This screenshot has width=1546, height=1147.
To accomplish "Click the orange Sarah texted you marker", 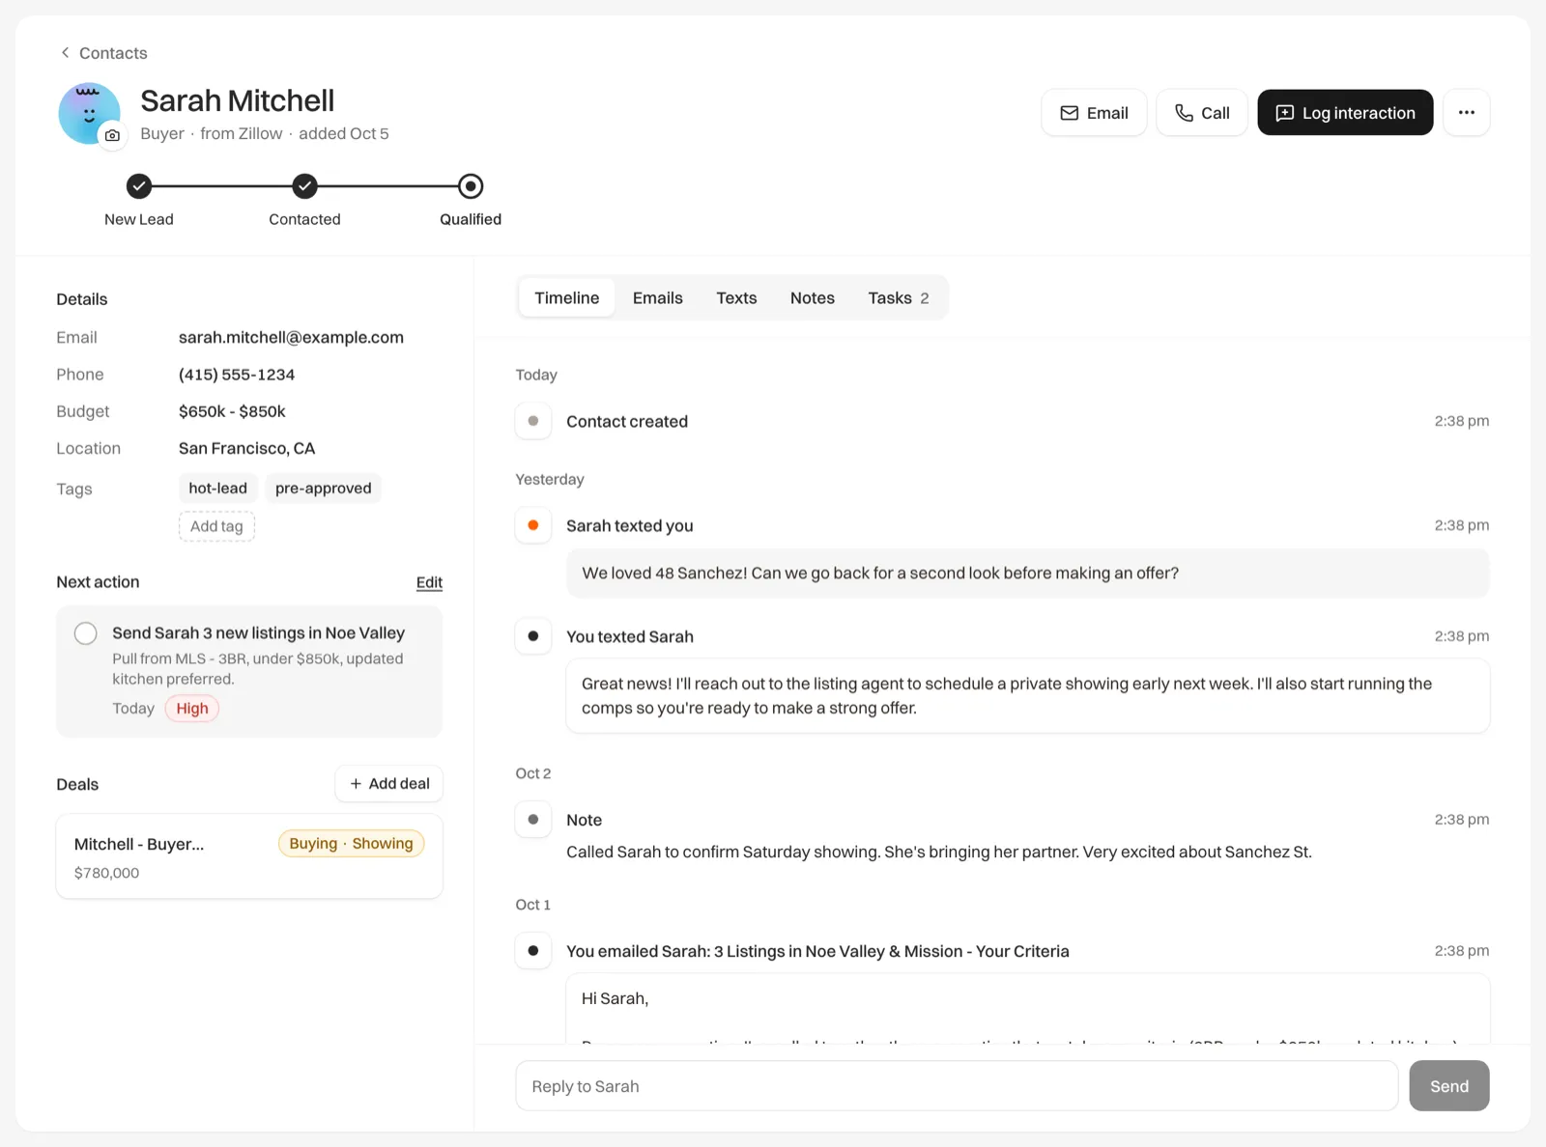I will pyautogui.click(x=533, y=525).
